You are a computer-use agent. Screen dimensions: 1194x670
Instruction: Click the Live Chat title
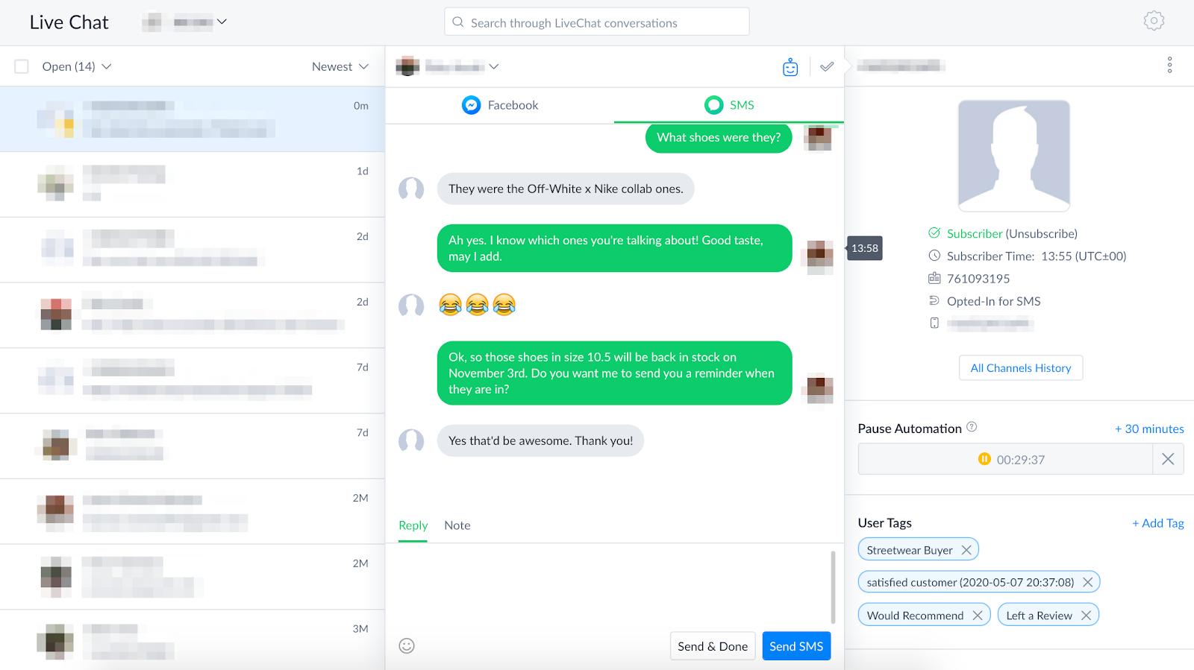tap(69, 22)
